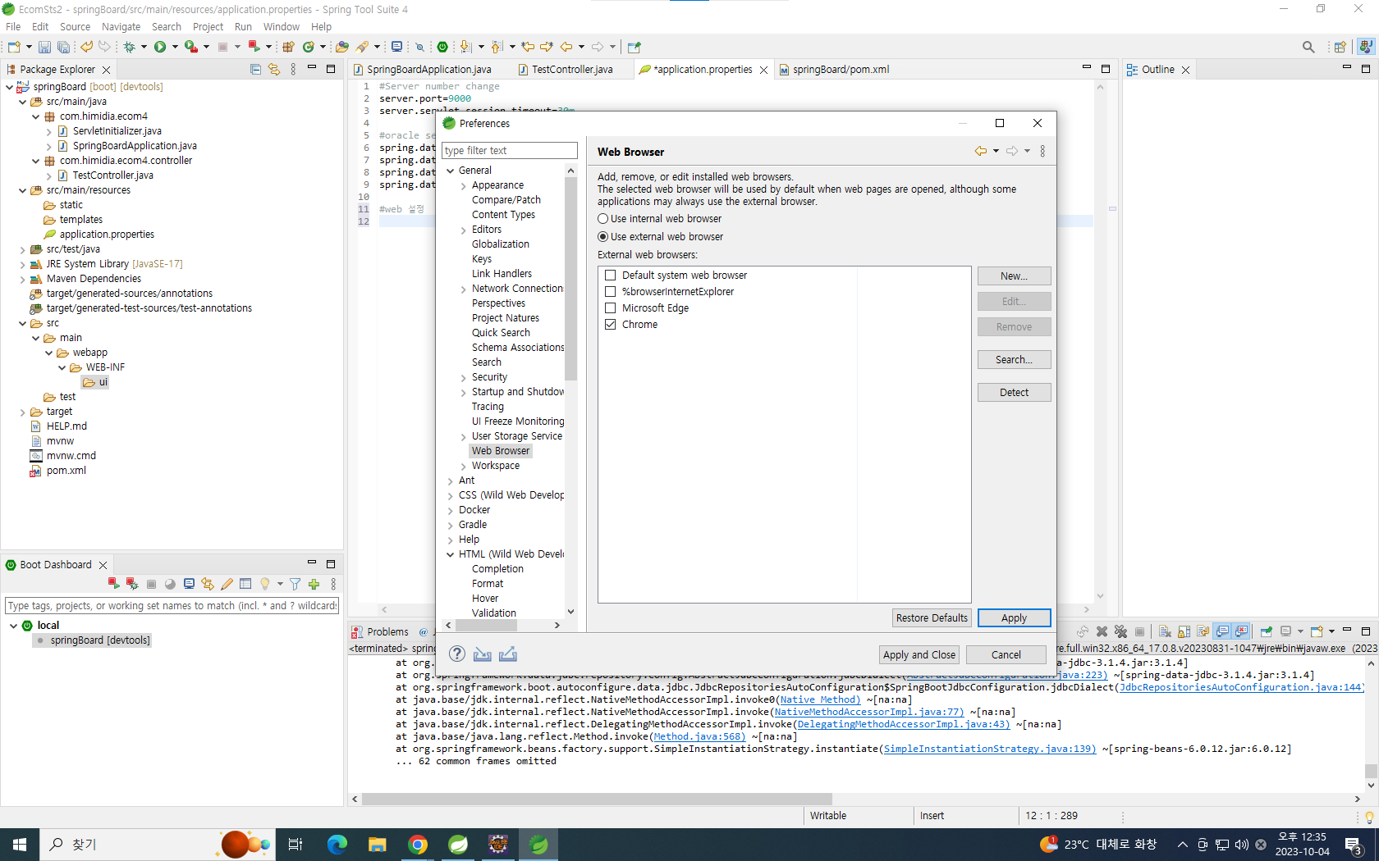This screenshot has height=861, width=1379.
Task: Open Chrome from the Windows taskbar
Action: [x=418, y=845]
